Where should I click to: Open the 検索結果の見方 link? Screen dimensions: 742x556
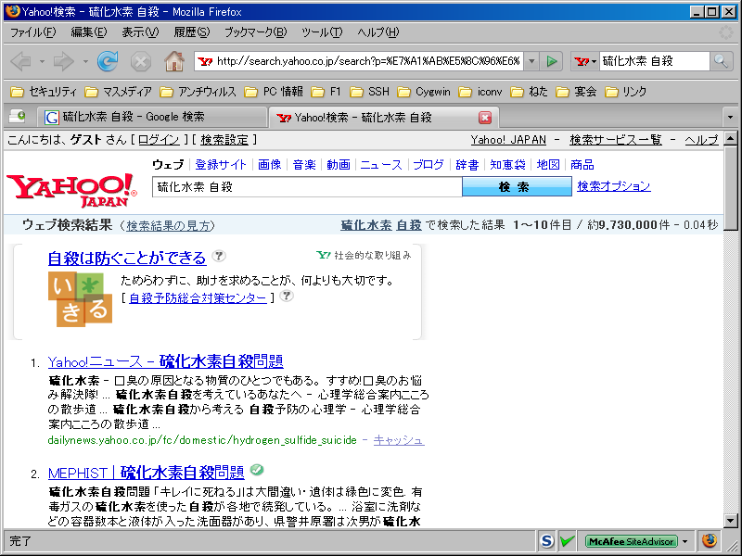point(168,226)
